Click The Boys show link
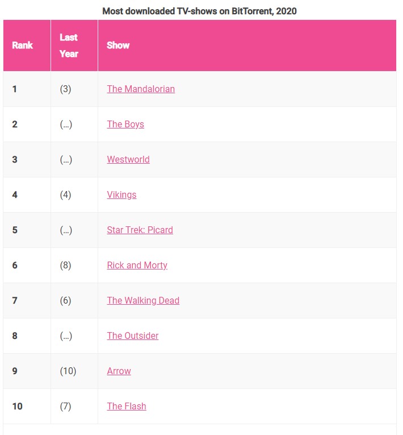Screen dimensions: 403x435 click(125, 124)
